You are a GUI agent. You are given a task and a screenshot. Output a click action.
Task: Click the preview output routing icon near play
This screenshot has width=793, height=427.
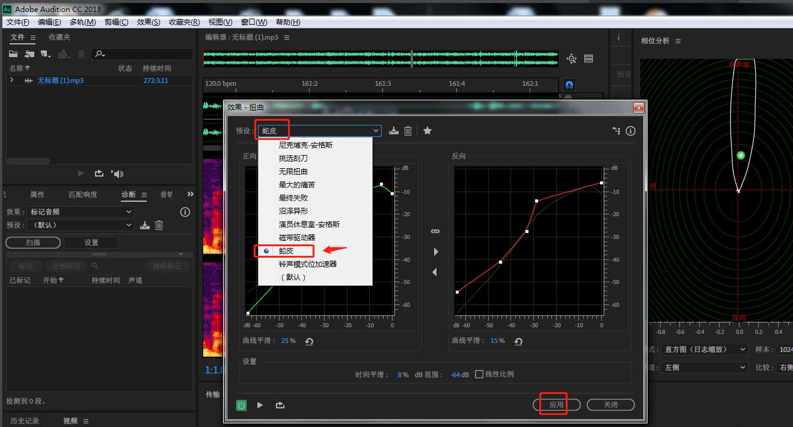pos(280,405)
